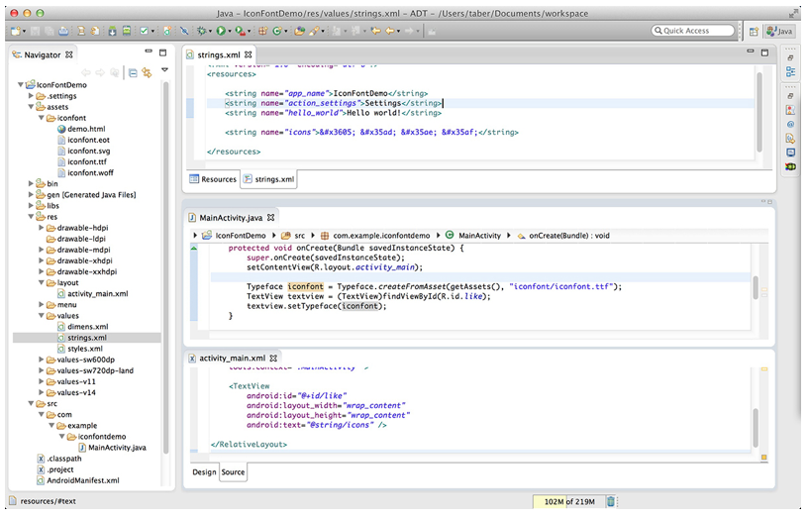Image resolution: width=809 pixels, height=518 pixels.
Task: Close the MainActivity.java editor tab
Action: (271, 218)
